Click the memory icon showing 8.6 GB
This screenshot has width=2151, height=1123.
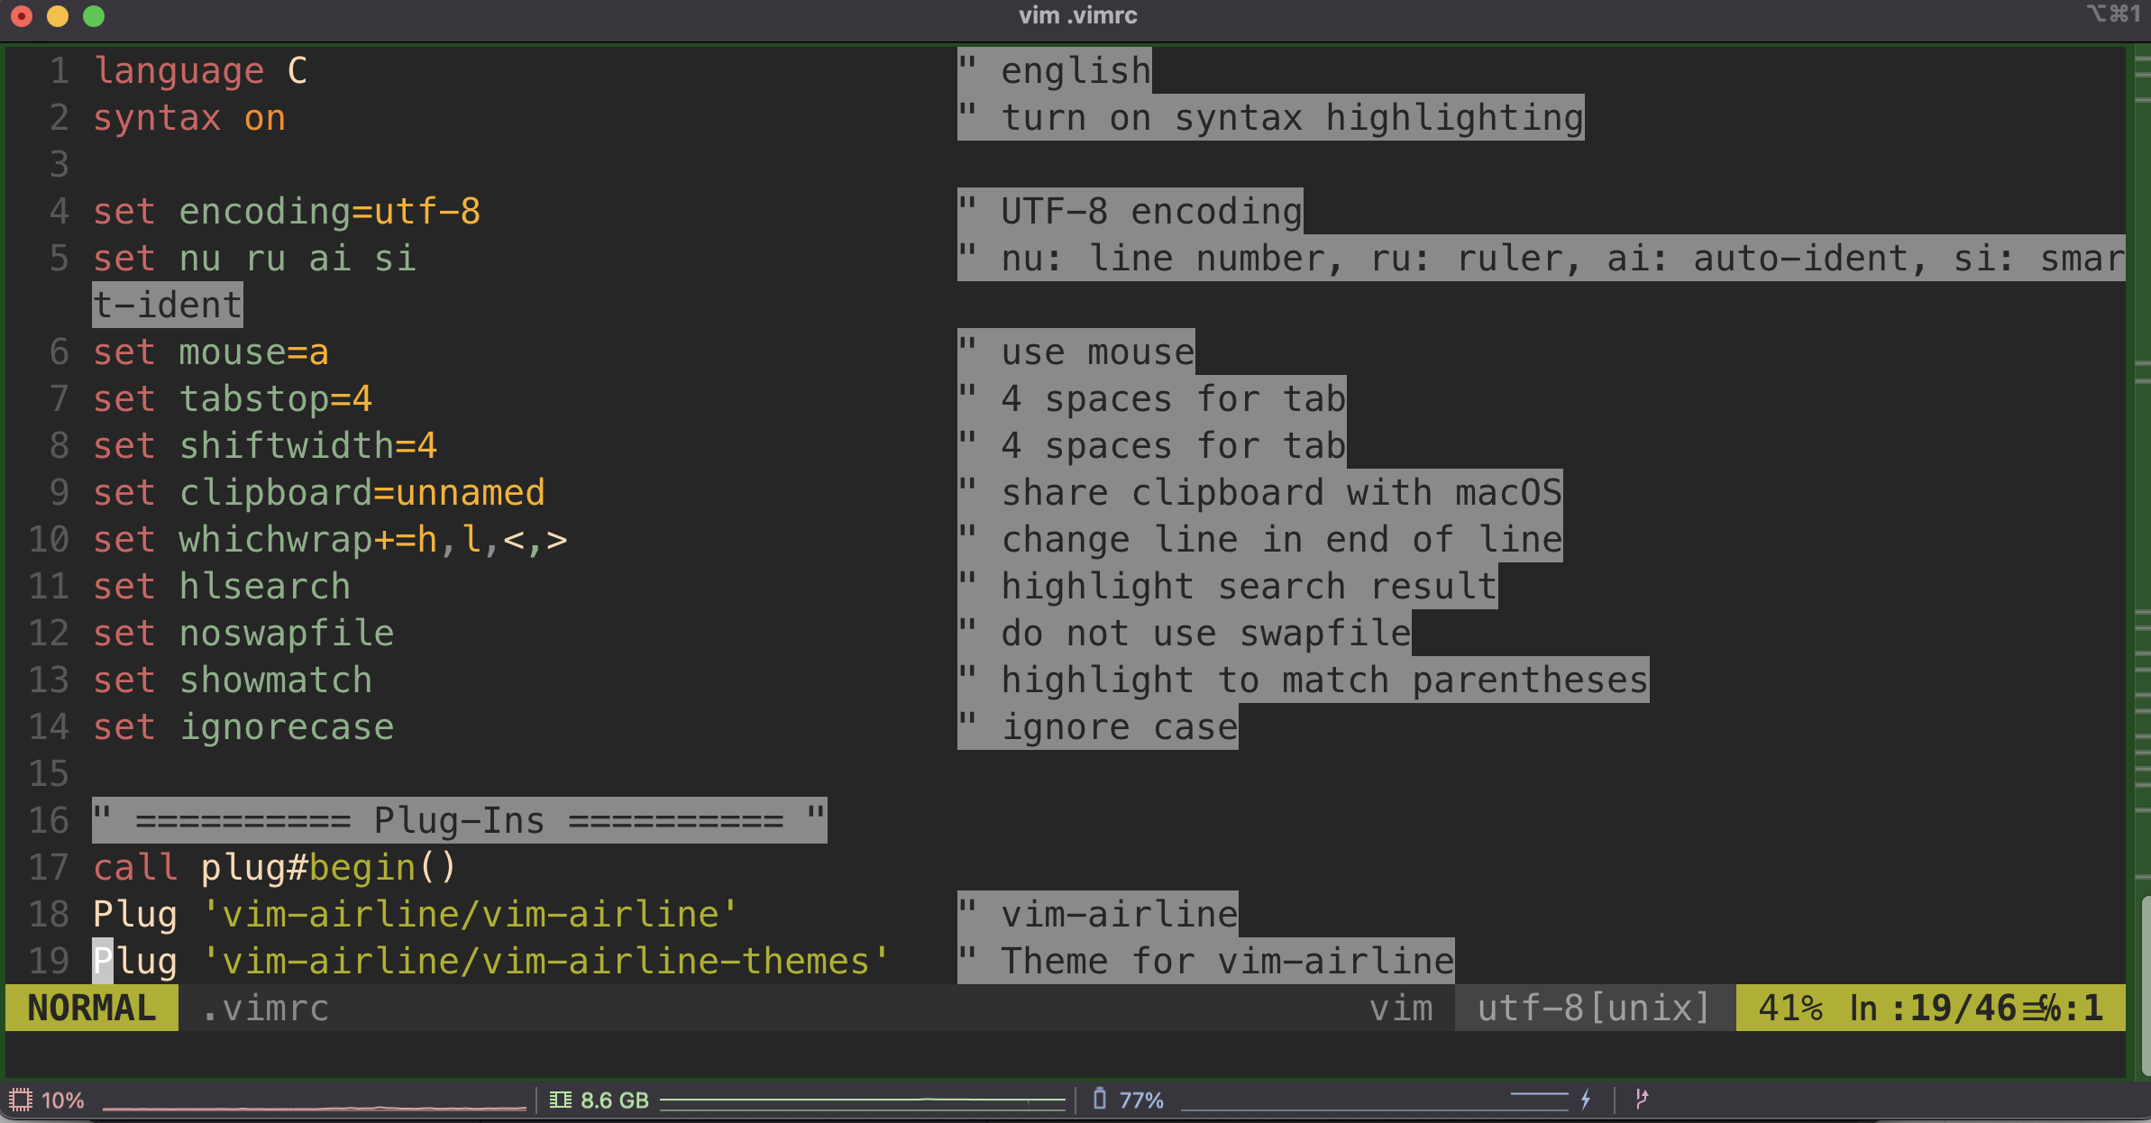tap(560, 1100)
